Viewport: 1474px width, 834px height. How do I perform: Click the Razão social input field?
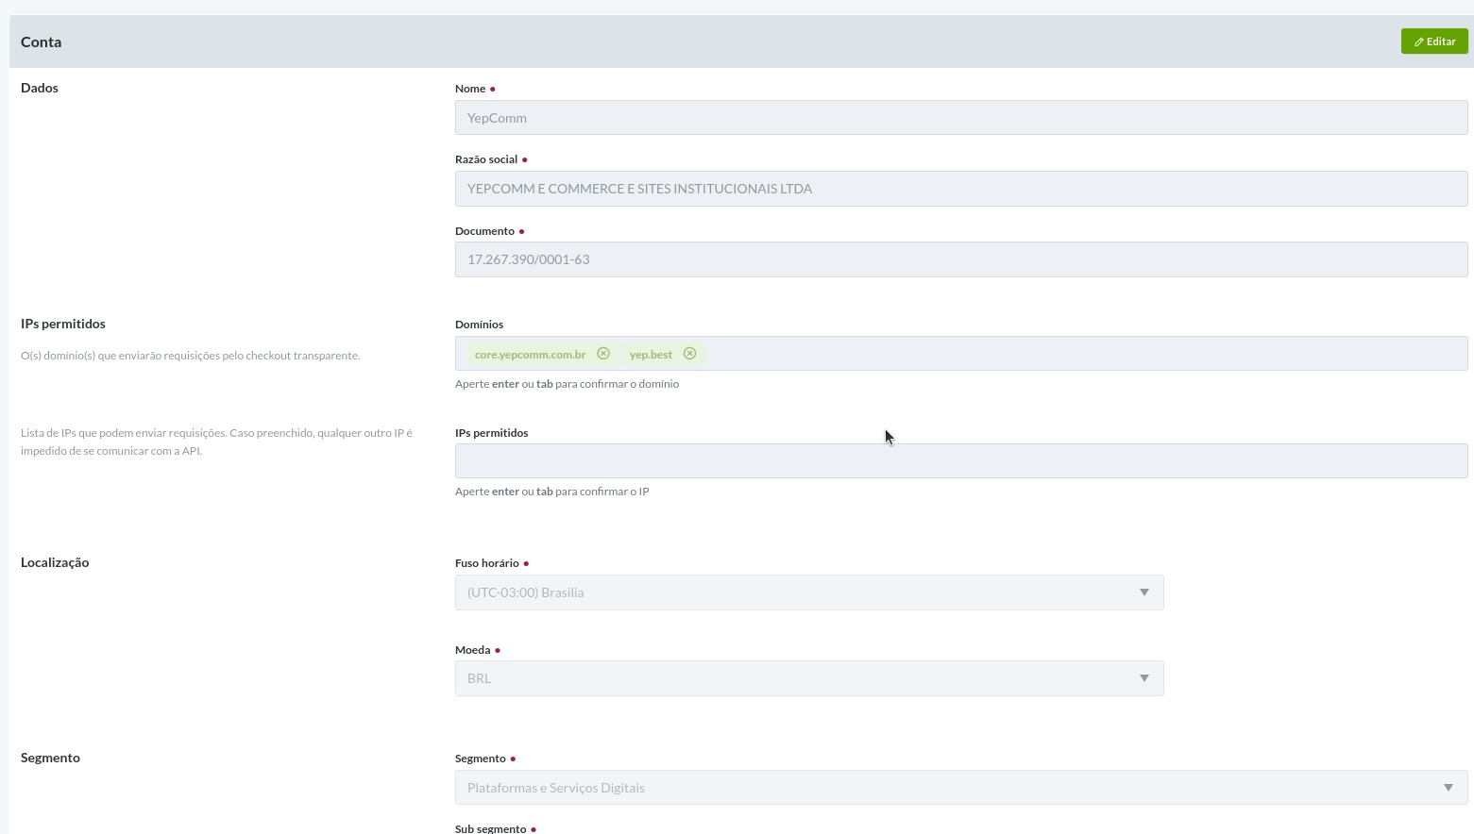(961, 189)
